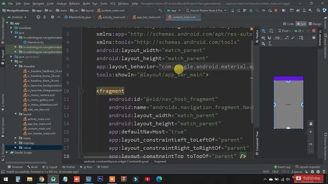328x184 pixels.
Task: Collapse the layout folder
Action: [16, 114]
